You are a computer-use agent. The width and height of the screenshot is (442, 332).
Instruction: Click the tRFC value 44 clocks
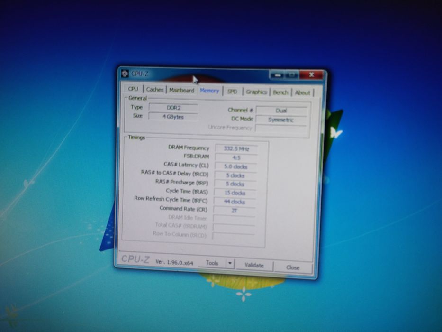click(x=234, y=202)
